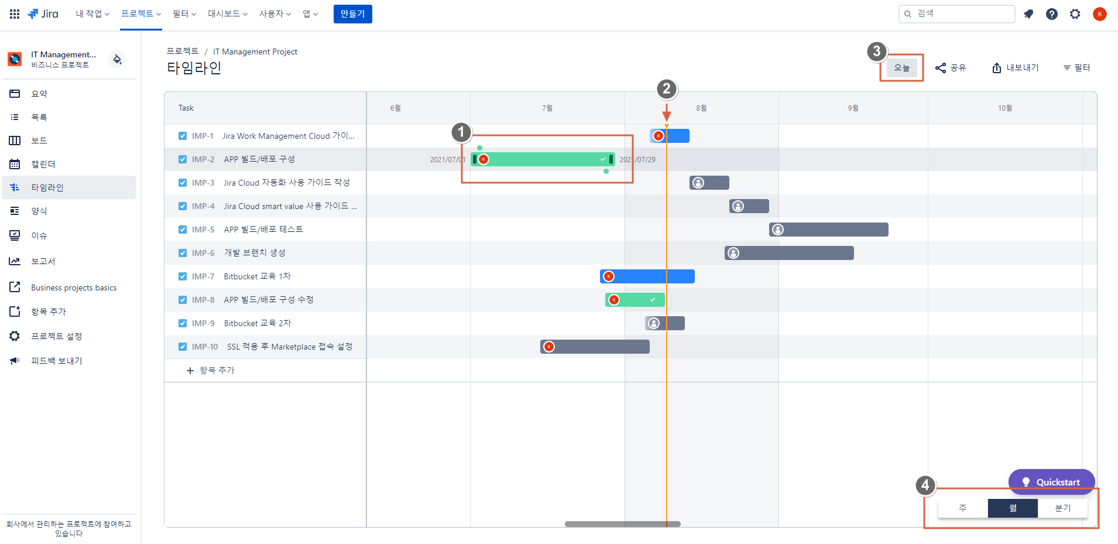Click the horizontal timeline scrollbar
The height and width of the screenshot is (544, 1118).
[x=623, y=524]
